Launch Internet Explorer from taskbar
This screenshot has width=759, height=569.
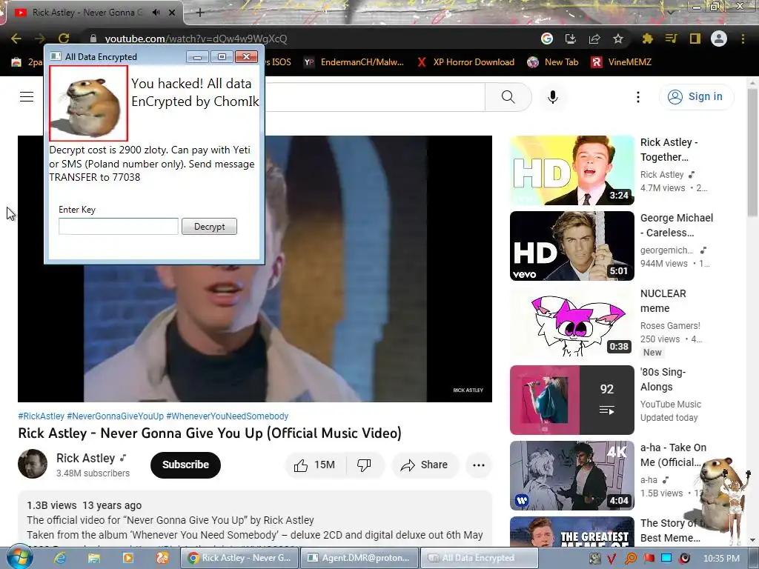60,559
